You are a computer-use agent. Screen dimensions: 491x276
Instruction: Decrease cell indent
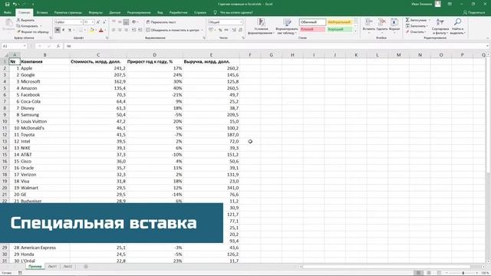click(133, 30)
